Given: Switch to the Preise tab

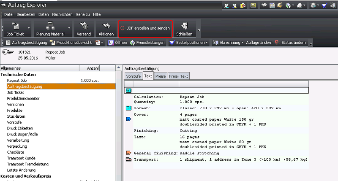Looking at the screenshot, I should [161, 76].
